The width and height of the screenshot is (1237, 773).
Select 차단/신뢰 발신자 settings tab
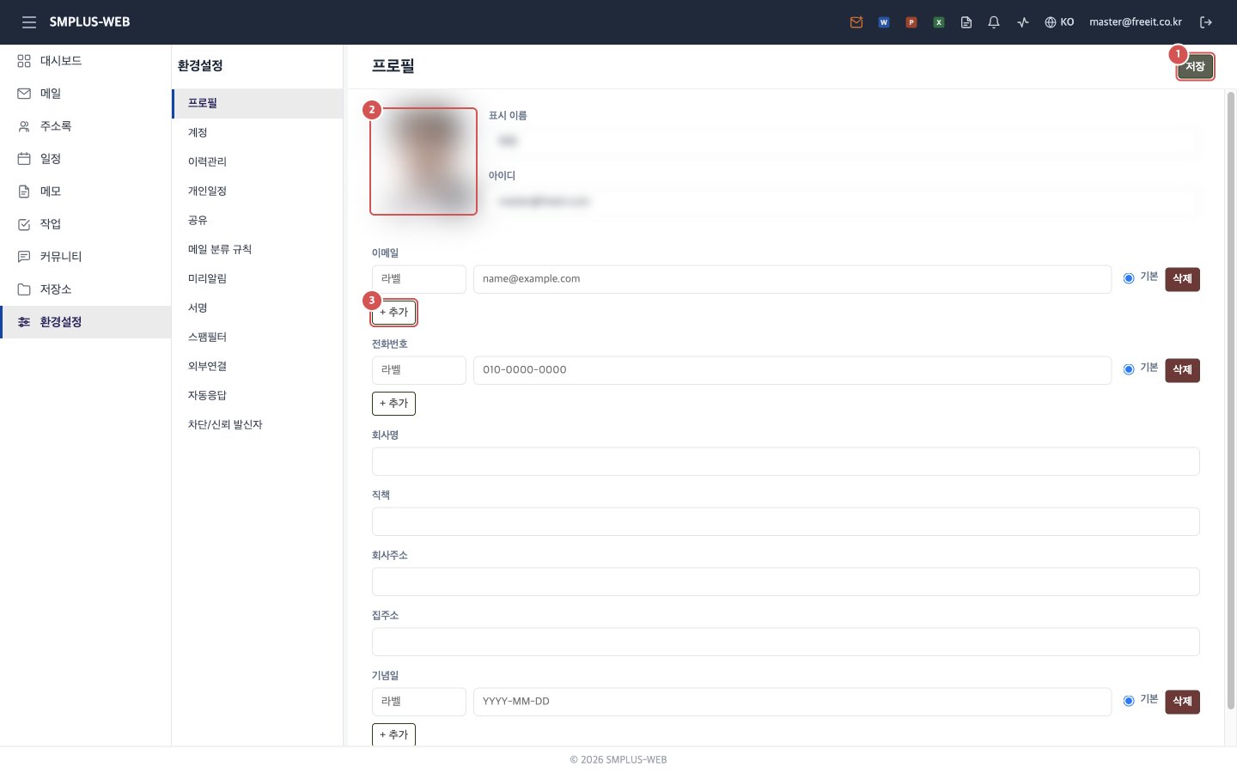(258, 424)
